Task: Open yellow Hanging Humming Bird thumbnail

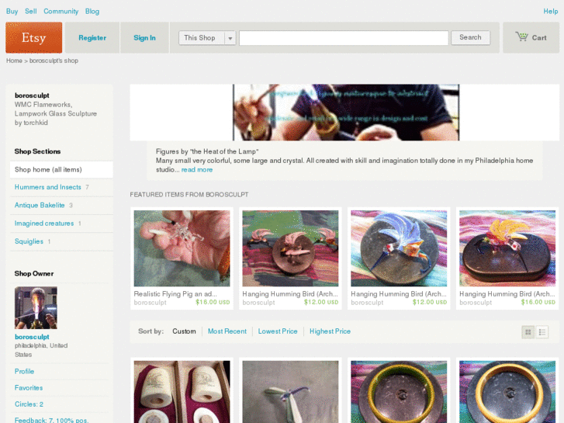Action: (507, 248)
